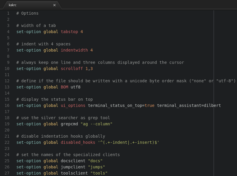Click line number 27 in gutter
The width and height of the screenshot is (237, 176).
[x=7, y=173]
